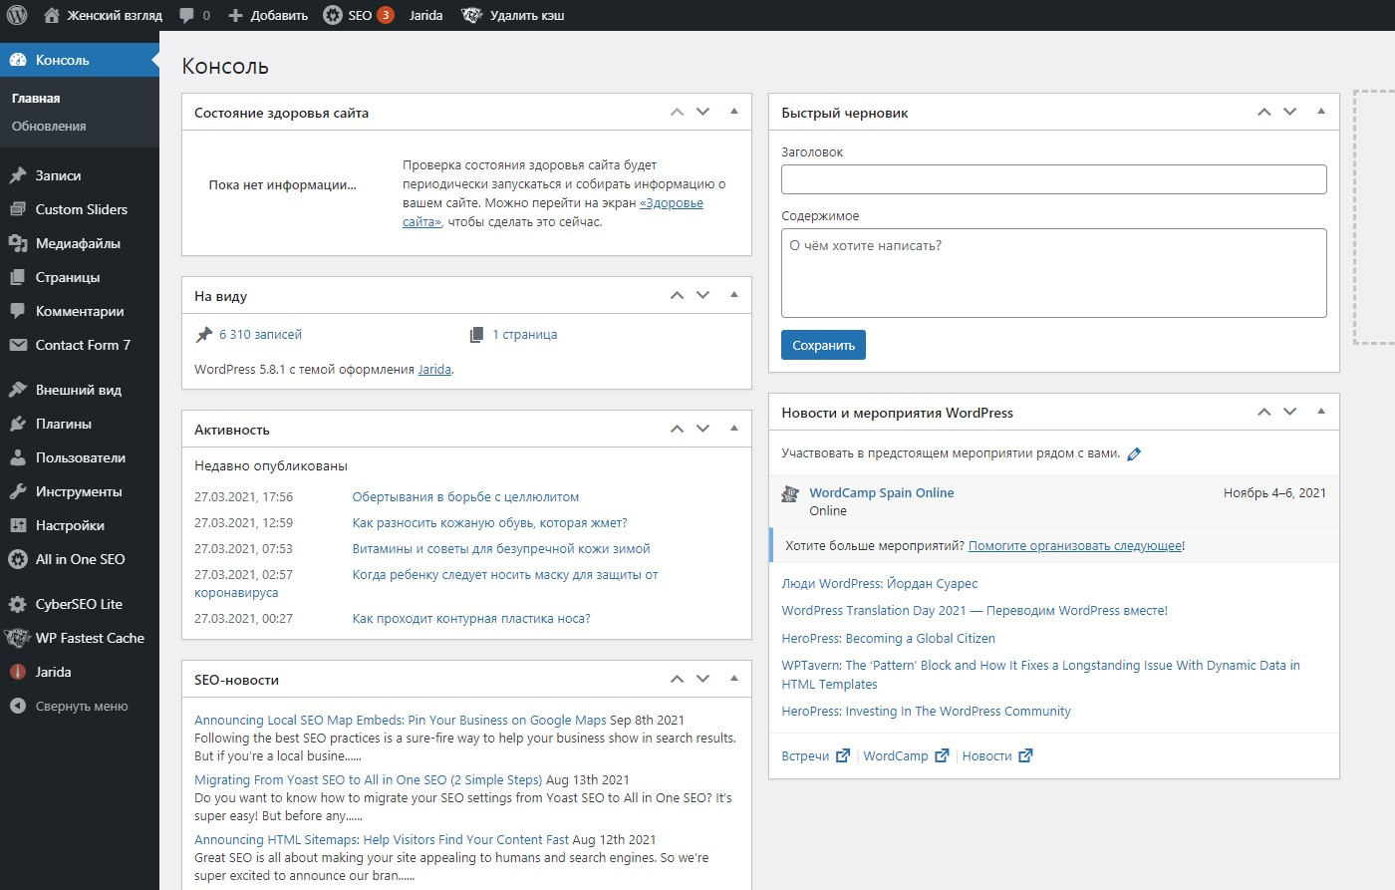This screenshot has height=890, width=1395.
Task: Open the Обновления submenu item
Action: [49, 127]
